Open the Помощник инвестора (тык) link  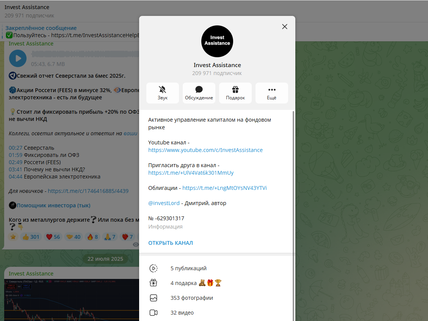[53, 205]
